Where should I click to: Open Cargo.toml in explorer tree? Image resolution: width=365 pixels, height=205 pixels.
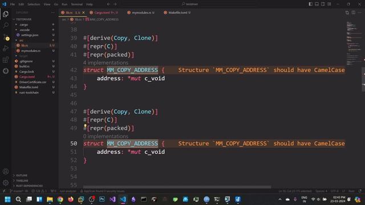[x=27, y=77]
